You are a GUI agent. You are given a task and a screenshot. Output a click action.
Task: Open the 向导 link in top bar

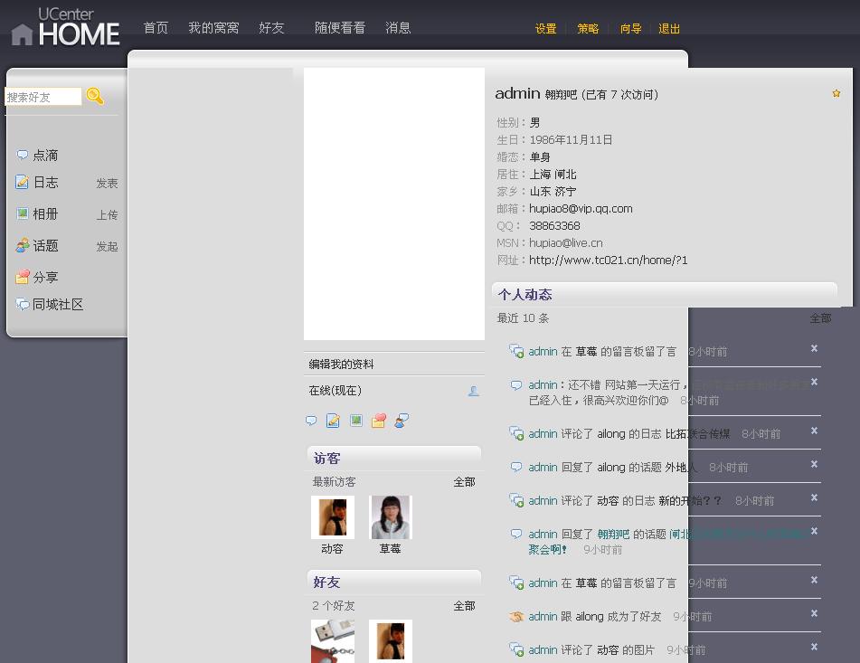pos(630,29)
